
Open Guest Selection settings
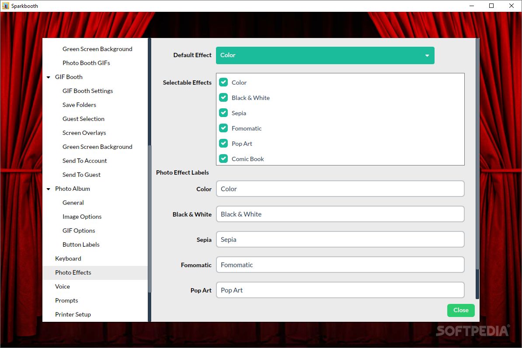pos(83,119)
